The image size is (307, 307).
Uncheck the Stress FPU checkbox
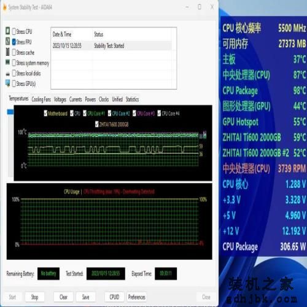pos(14,42)
